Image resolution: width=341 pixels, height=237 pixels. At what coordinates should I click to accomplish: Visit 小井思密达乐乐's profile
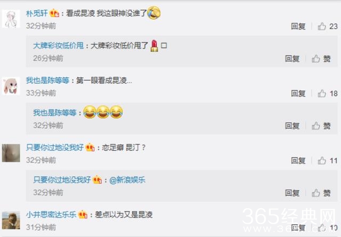[x=51, y=215]
